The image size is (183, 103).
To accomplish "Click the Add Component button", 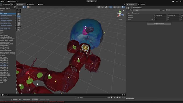I will (159, 24).
